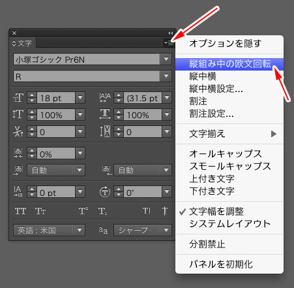Viewport: 294px width, 288px height.
Task: Open horizontal scale 100% dropdown
Action: [167, 114]
